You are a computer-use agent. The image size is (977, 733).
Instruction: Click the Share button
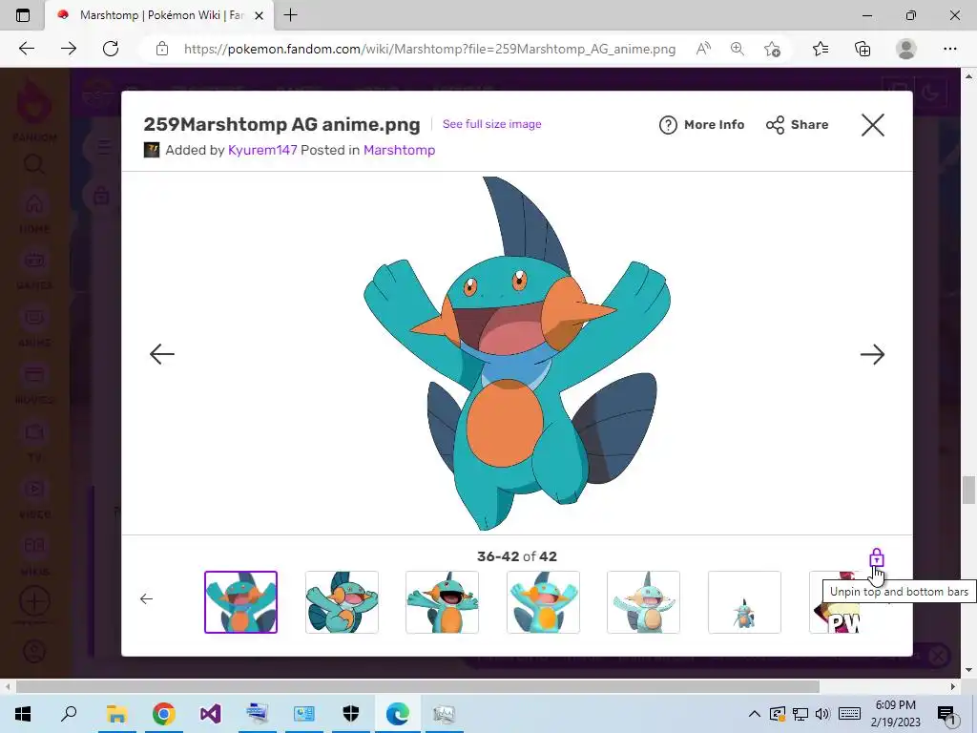[x=797, y=125]
